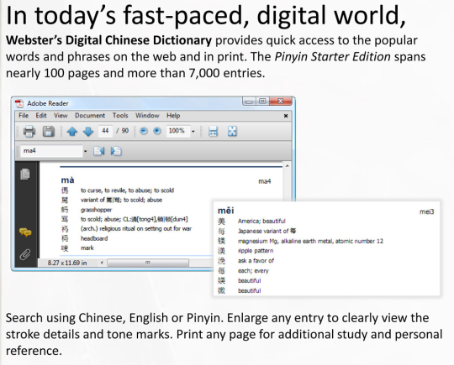Click the page number field showing 44
The width and height of the screenshot is (454, 365).
click(105, 131)
